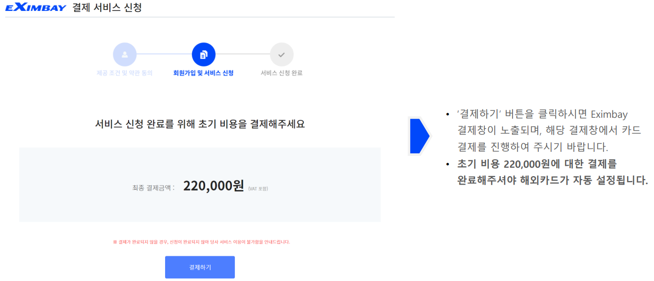Click the large blue arrow shape
This screenshot has height=281, width=654.
point(420,136)
